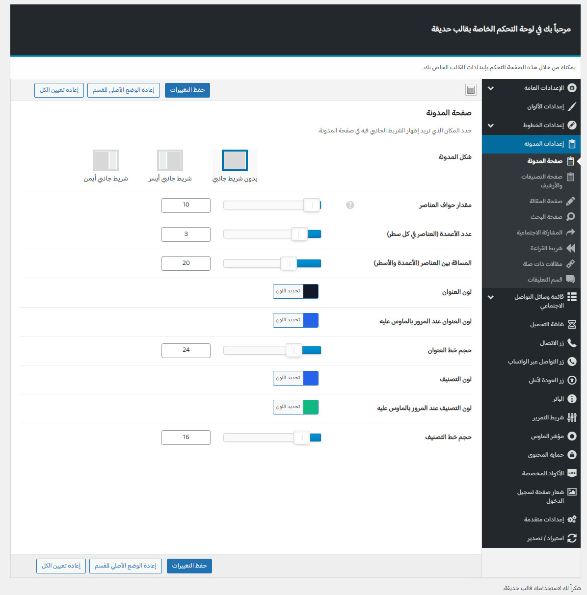
Task: Choose the شريط جانبي أيمن layout option
Action: 106,160
